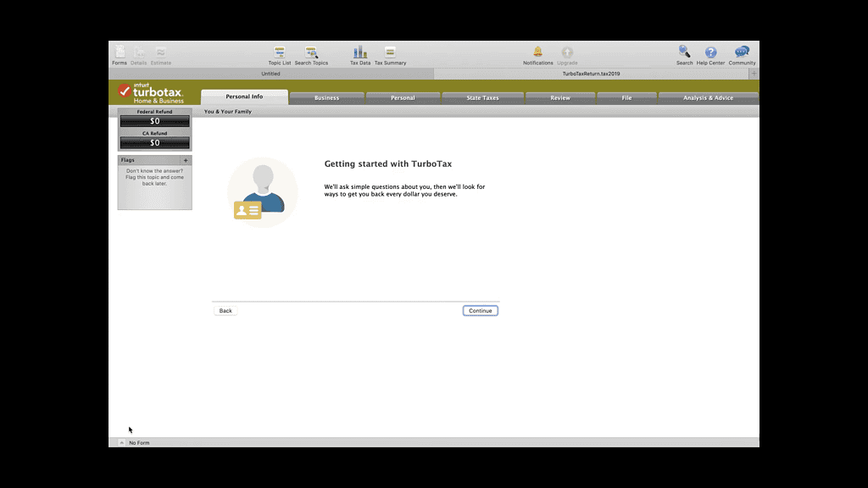Open the Community chat icon
The width and height of the screenshot is (868, 488).
tap(742, 55)
